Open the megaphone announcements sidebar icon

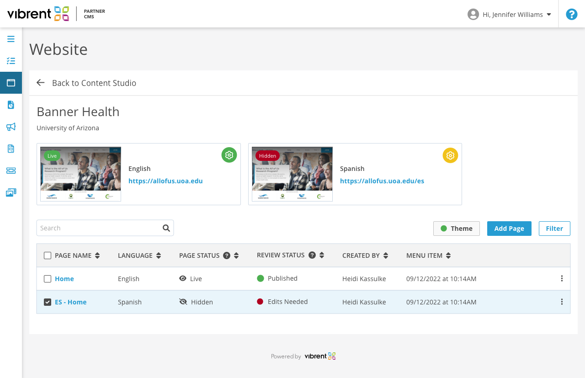click(11, 127)
